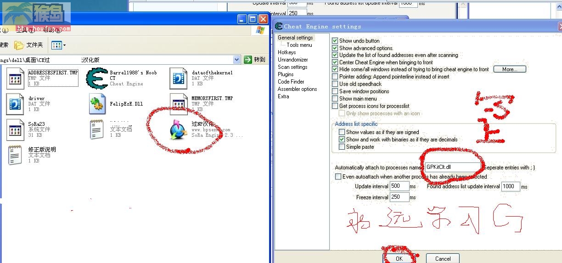This screenshot has width=562, height=263.
Task: Click Cancel in Cheat Engine settings
Action: pyautogui.click(x=443, y=259)
